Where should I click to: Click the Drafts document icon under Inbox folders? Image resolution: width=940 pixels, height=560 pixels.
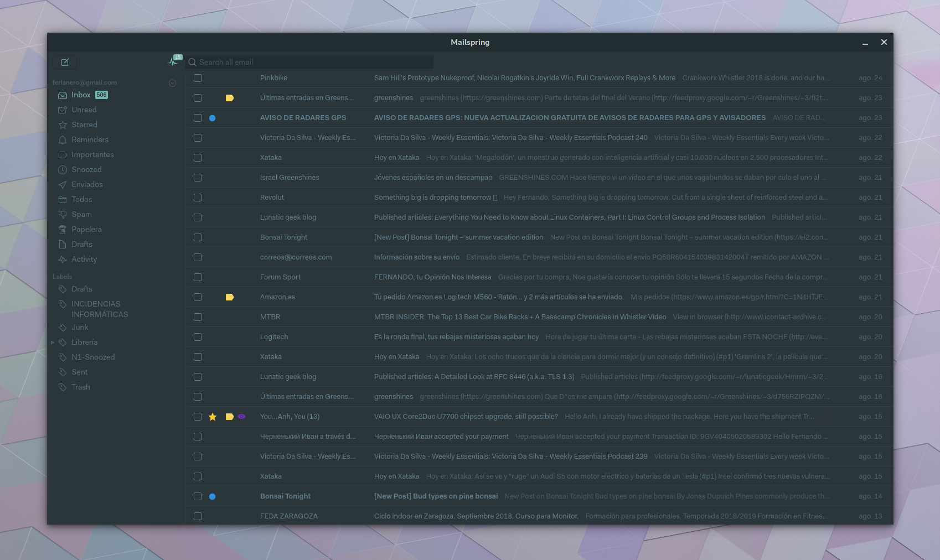(x=63, y=245)
